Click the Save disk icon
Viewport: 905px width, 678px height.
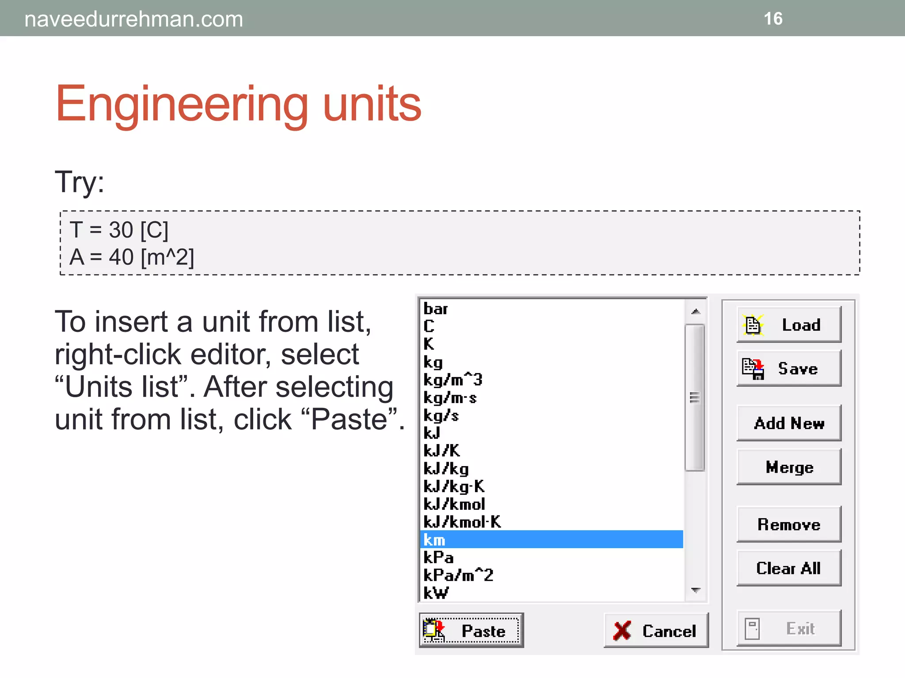click(x=753, y=369)
